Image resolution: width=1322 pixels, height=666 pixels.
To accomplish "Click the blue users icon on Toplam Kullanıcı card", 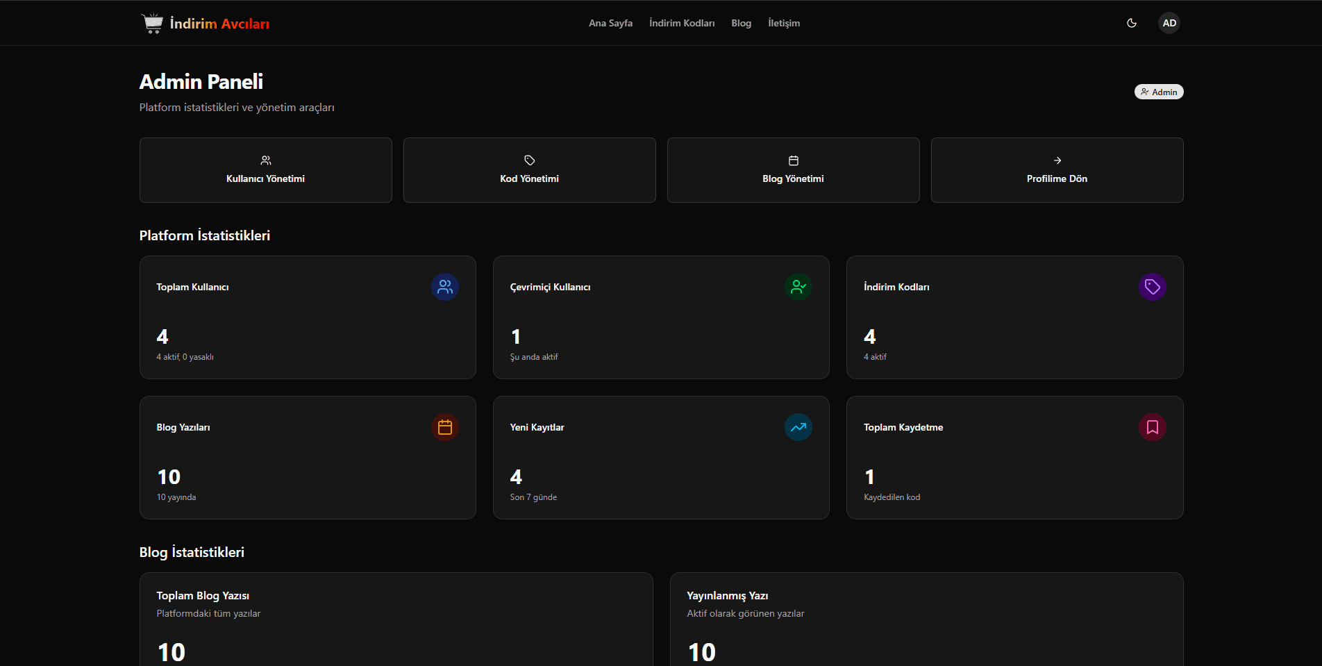I will point(444,287).
